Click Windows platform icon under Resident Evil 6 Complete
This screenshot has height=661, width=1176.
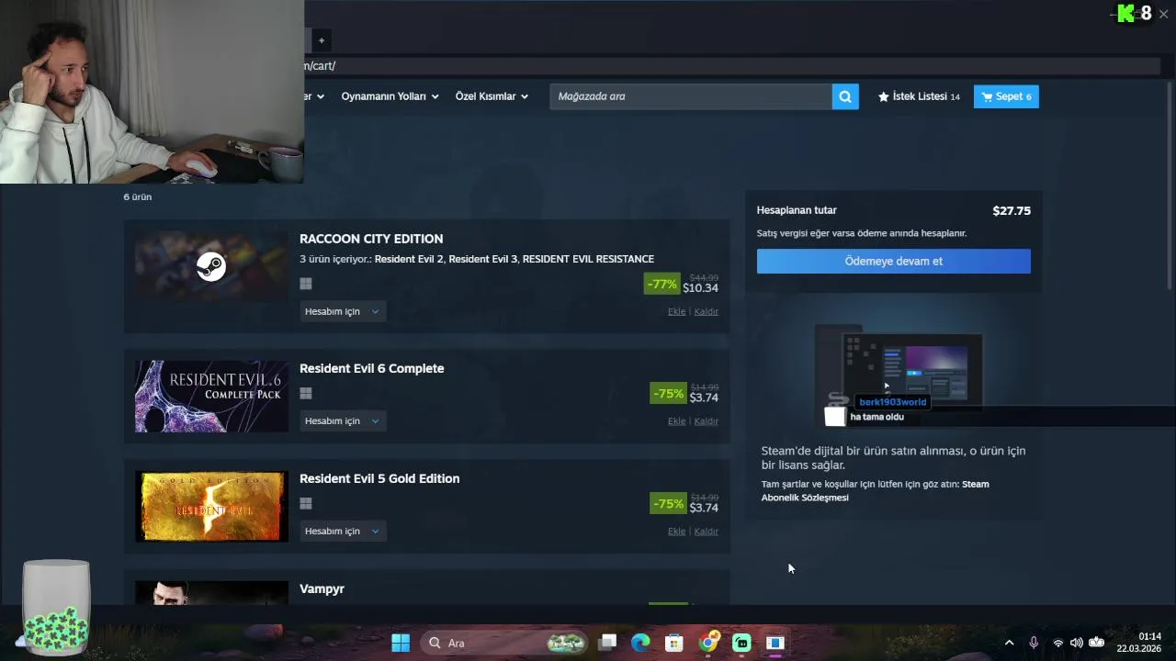(x=306, y=393)
